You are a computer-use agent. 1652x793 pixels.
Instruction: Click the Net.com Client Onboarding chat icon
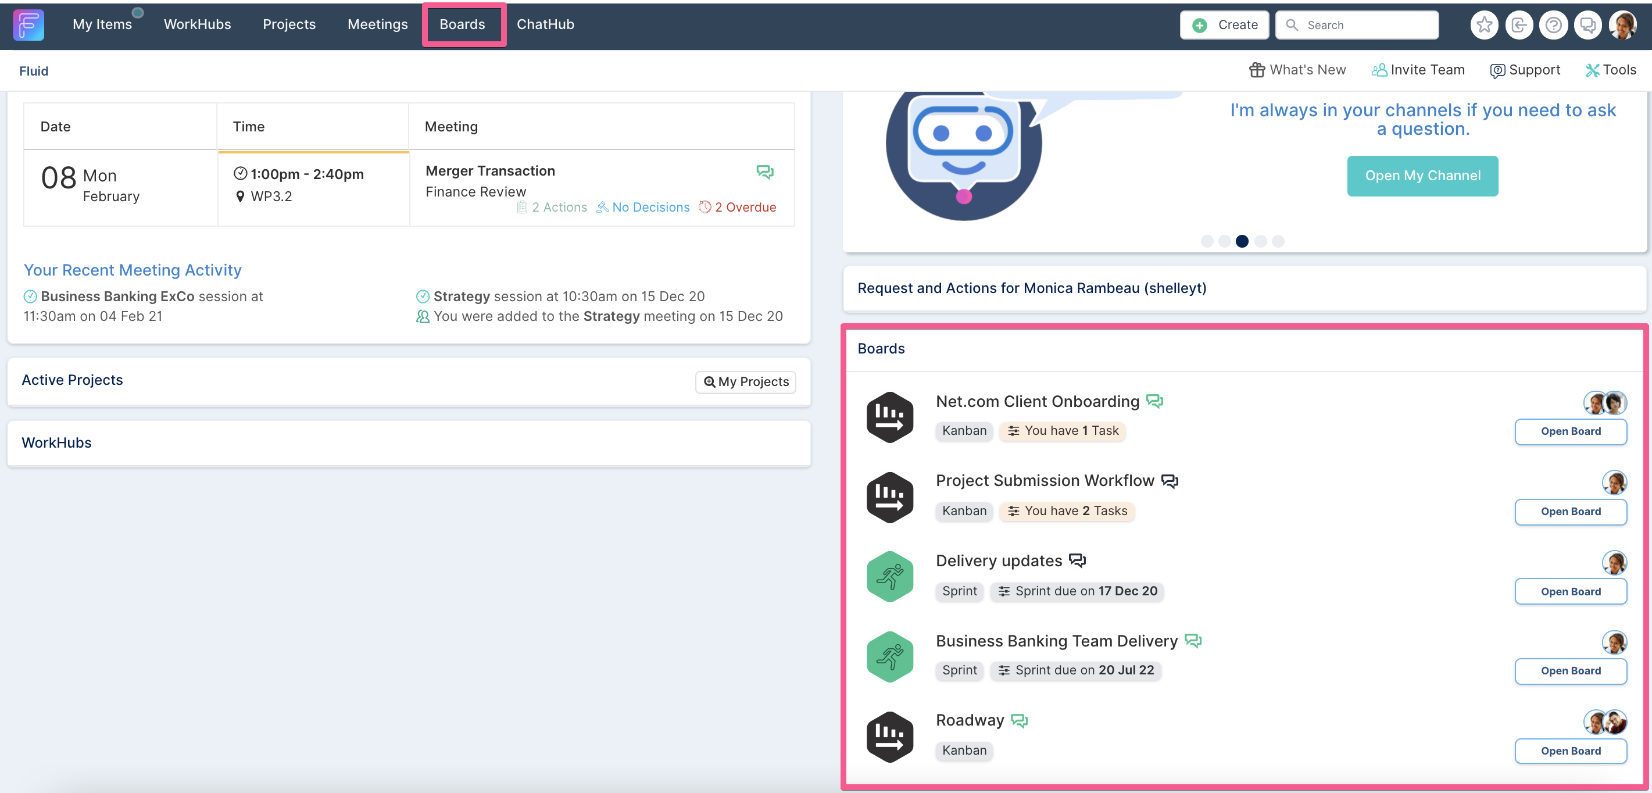[x=1154, y=401]
